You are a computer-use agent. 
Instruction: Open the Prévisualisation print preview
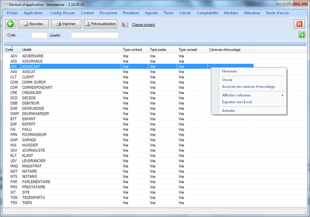[101, 24]
